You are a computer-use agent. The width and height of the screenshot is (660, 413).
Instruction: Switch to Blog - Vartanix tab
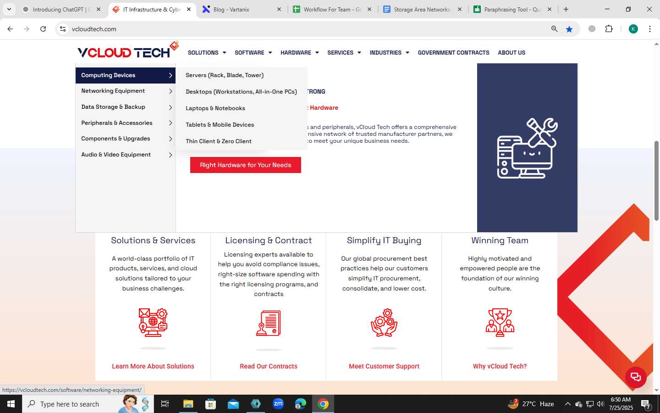pyautogui.click(x=242, y=9)
